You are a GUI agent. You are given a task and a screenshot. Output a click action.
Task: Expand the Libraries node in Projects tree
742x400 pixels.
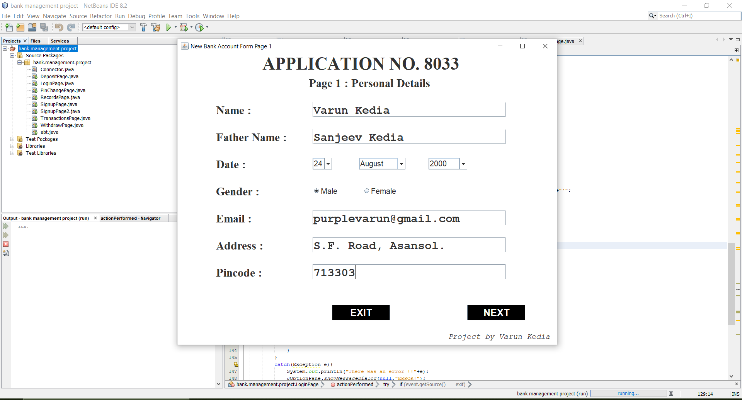pyautogui.click(x=12, y=146)
